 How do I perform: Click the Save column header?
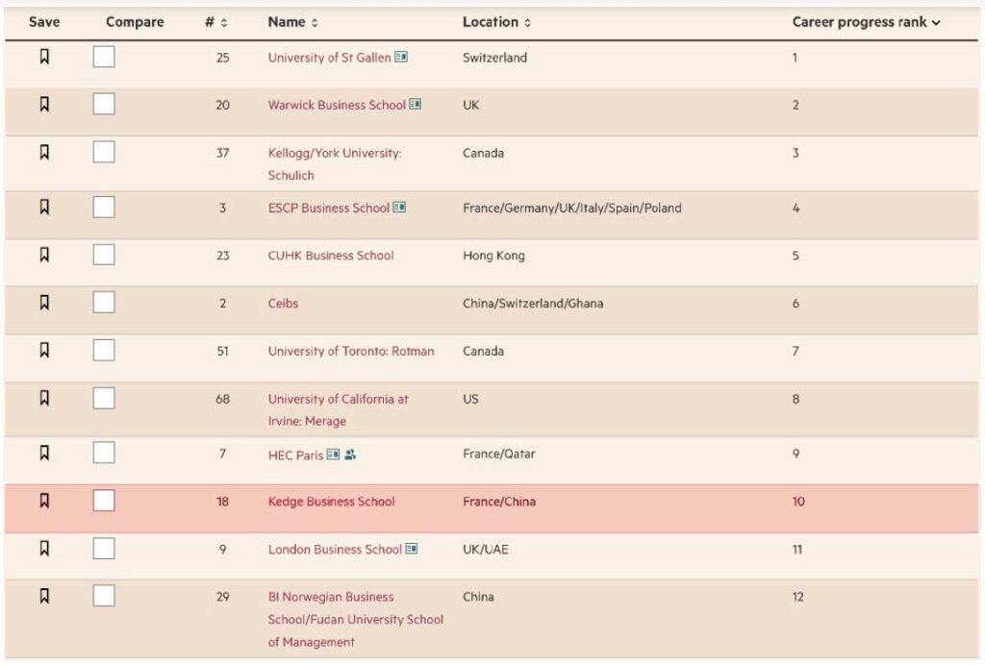click(x=44, y=22)
